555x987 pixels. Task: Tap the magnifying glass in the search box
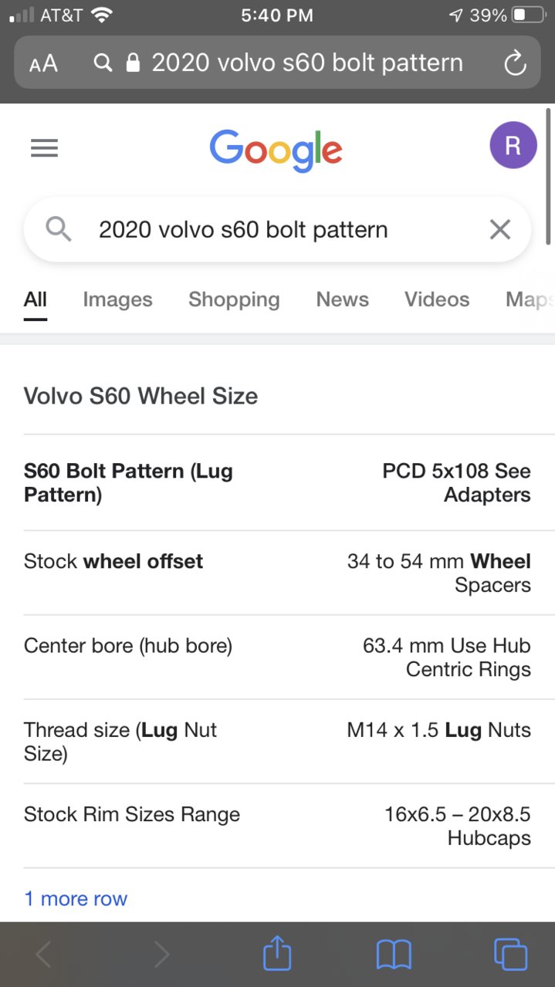pyautogui.click(x=59, y=229)
